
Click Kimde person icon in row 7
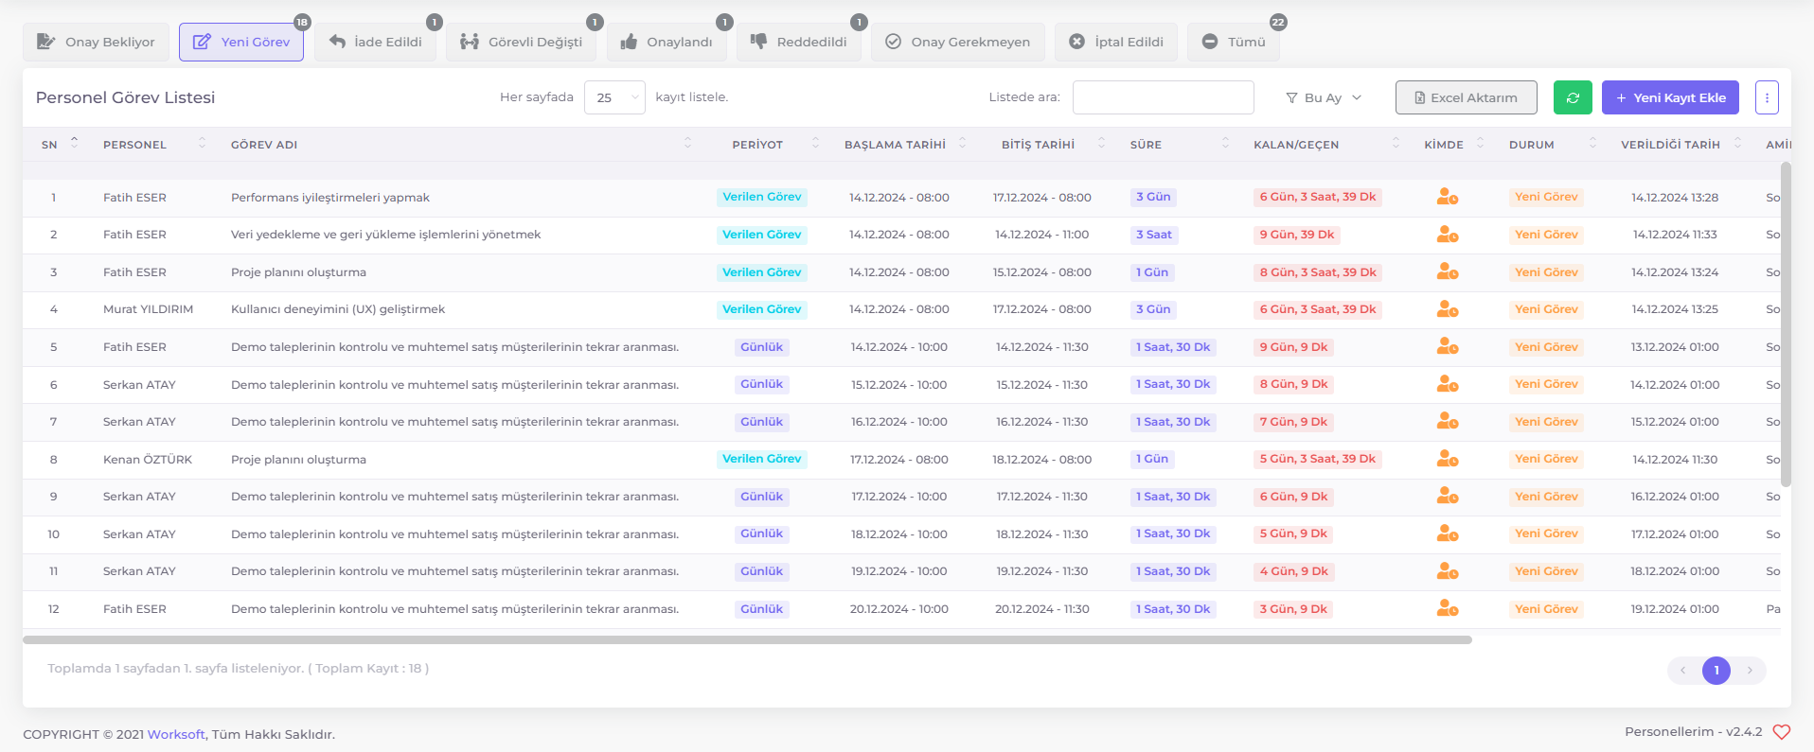[1447, 422]
